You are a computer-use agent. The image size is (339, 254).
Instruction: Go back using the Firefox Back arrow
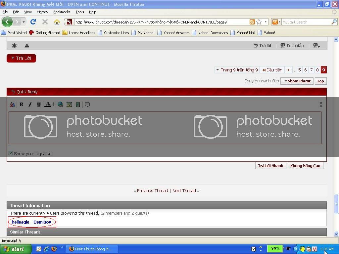click(x=7, y=22)
